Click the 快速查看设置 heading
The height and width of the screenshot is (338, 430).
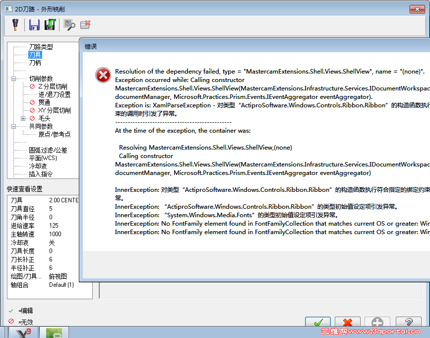click(x=25, y=189)
